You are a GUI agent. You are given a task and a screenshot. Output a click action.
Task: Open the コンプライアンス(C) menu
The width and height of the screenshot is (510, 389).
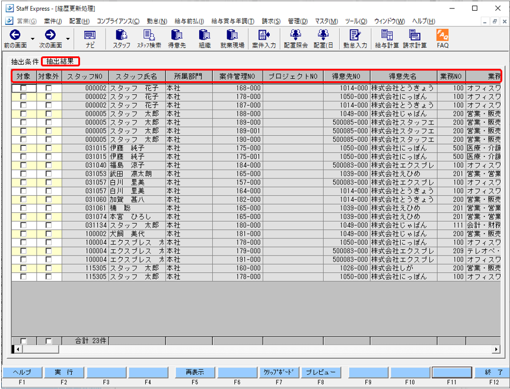tap(118, 21)
